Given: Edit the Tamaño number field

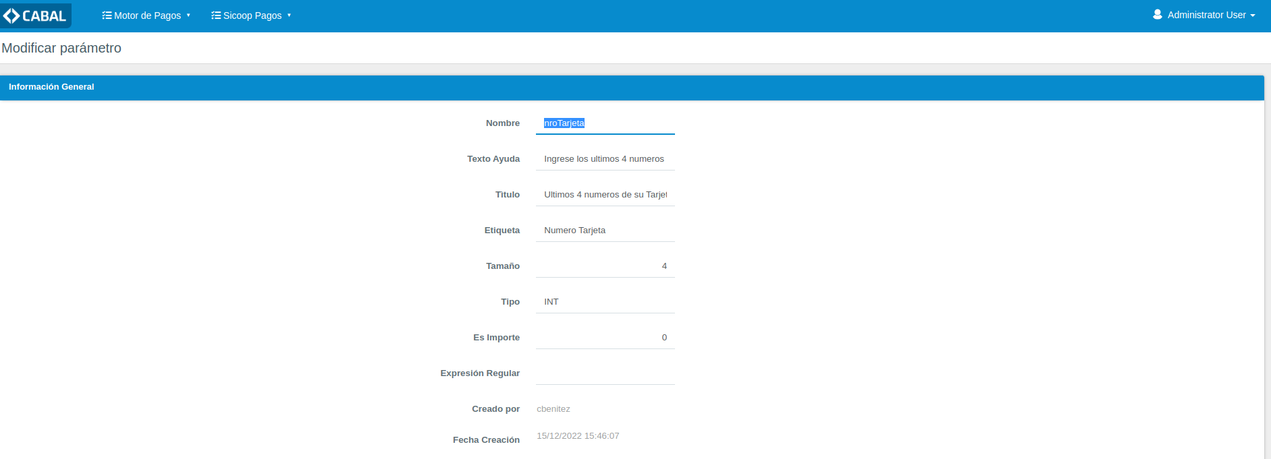Looking at the screenshot, I should pos(605,266).
